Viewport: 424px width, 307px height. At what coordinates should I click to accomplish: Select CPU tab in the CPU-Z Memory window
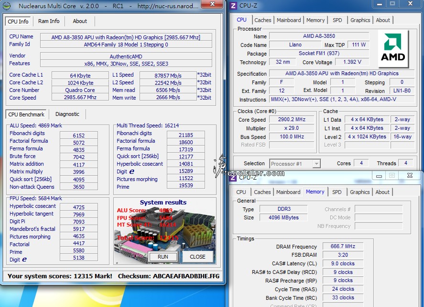pos(241,192)
